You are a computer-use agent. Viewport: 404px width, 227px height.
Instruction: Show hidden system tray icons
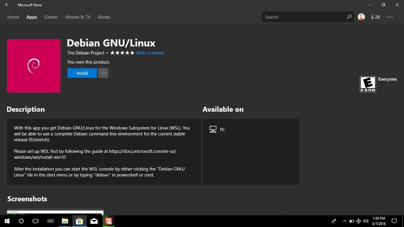344,221
